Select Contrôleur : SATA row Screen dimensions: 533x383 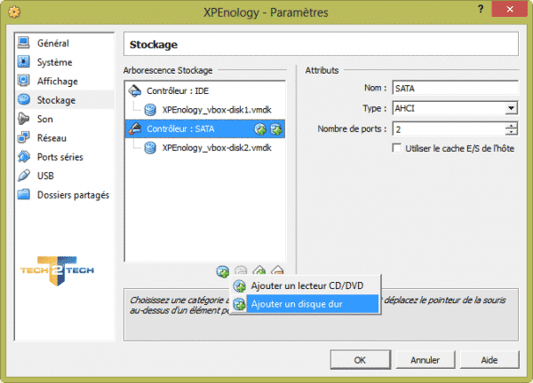205,129
